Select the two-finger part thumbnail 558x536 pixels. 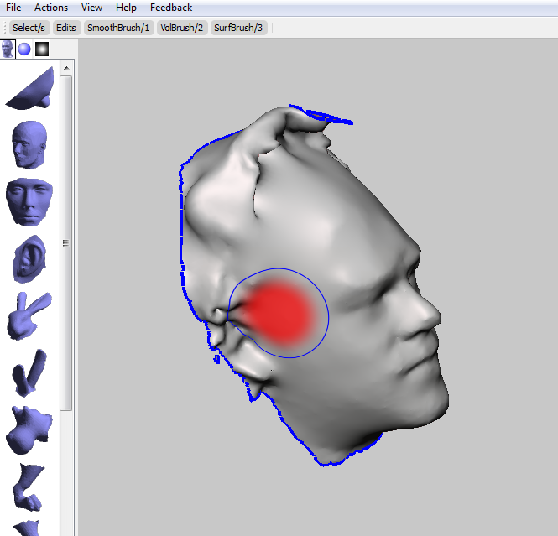click(29, 372)
